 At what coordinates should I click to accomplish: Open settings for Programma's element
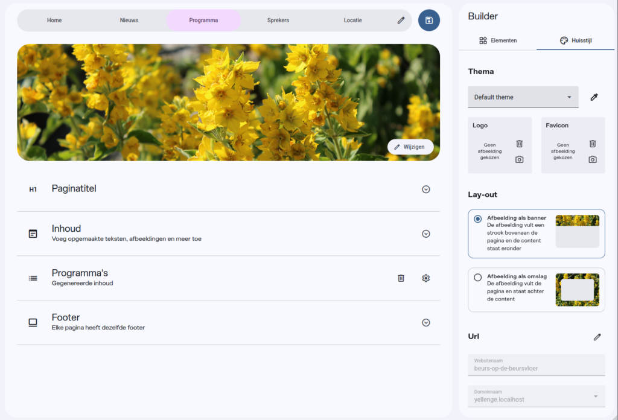point(425,278)
